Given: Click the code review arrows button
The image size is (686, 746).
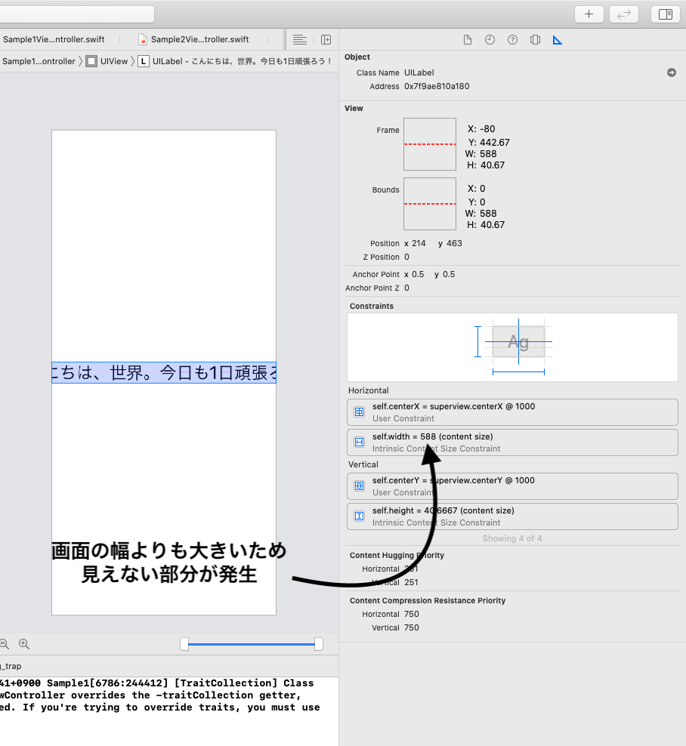Looking at the screenshot, I should 623,14.
